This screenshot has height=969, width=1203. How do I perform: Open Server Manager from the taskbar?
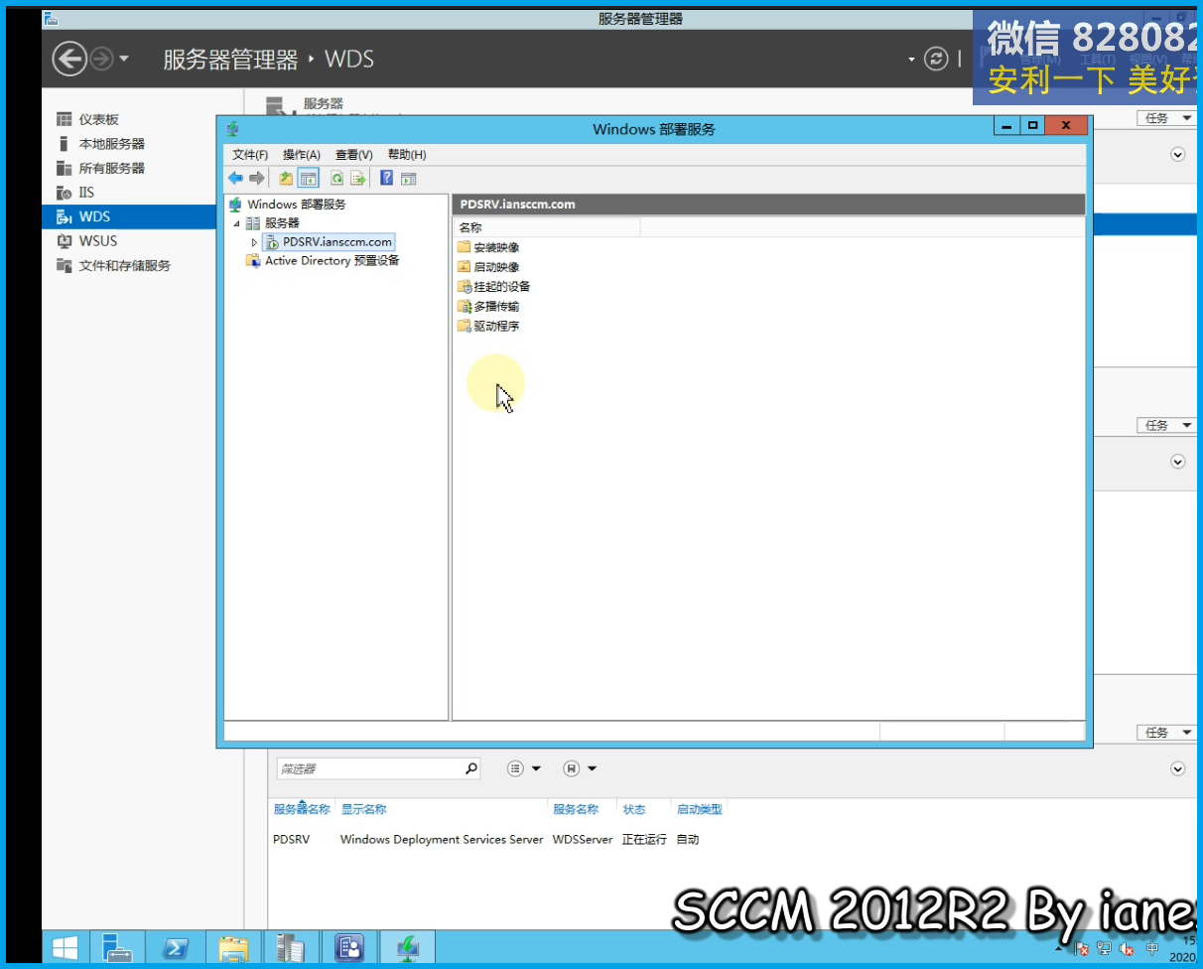(117, 948)
